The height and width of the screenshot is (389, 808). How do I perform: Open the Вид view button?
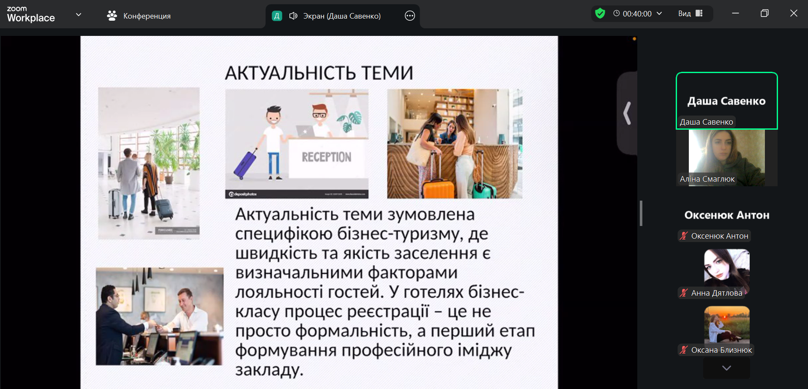(685, 14)
